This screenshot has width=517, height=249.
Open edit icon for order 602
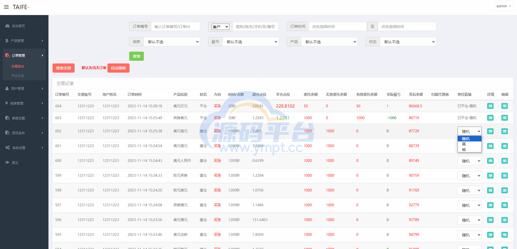pos(505,131)
